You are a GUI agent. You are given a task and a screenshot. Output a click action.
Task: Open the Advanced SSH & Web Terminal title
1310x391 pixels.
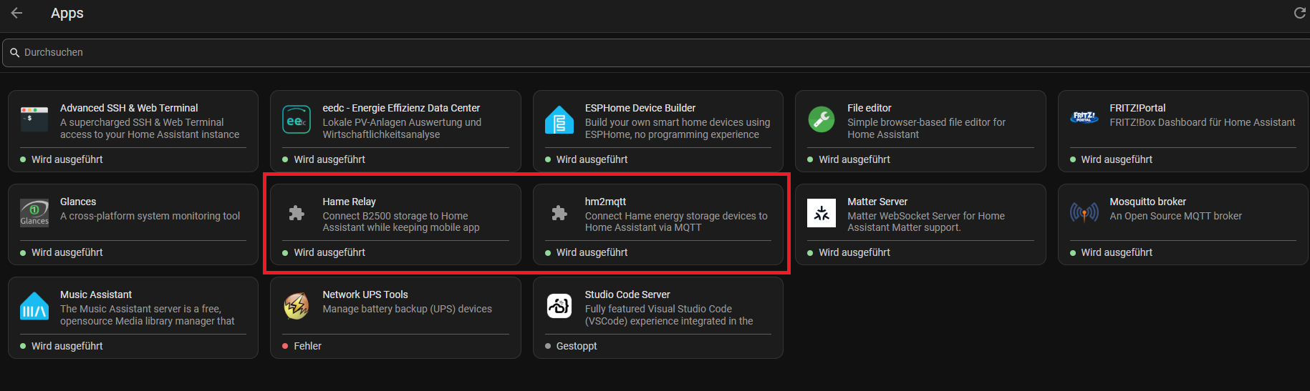(129, 108)
